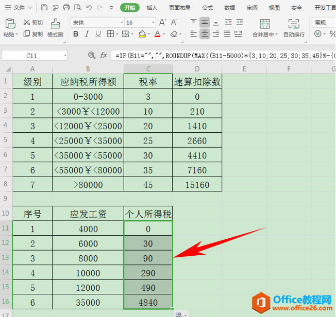Click cell with salary 35000
This screenshot has height=317, width=336.
(x=88, y=302)
